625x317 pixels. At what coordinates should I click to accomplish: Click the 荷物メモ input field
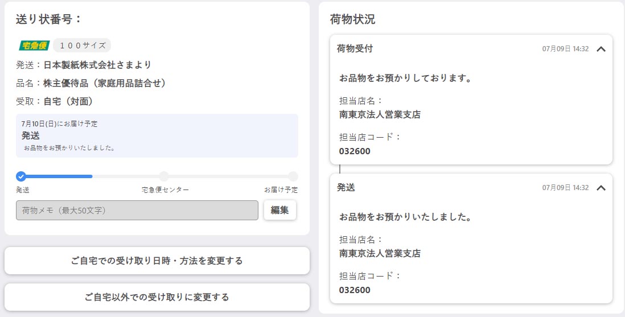(137, 211)
